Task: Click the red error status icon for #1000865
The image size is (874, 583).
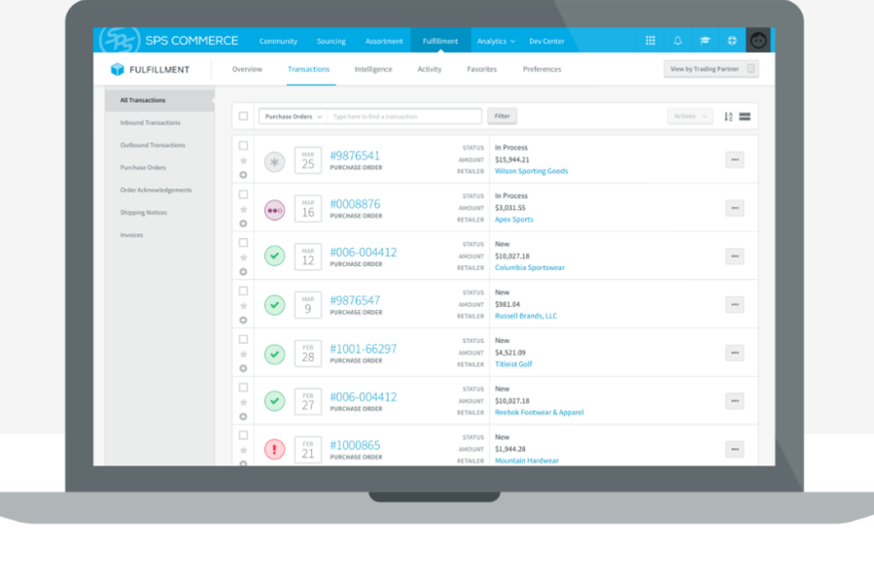Action: point(275,450)
